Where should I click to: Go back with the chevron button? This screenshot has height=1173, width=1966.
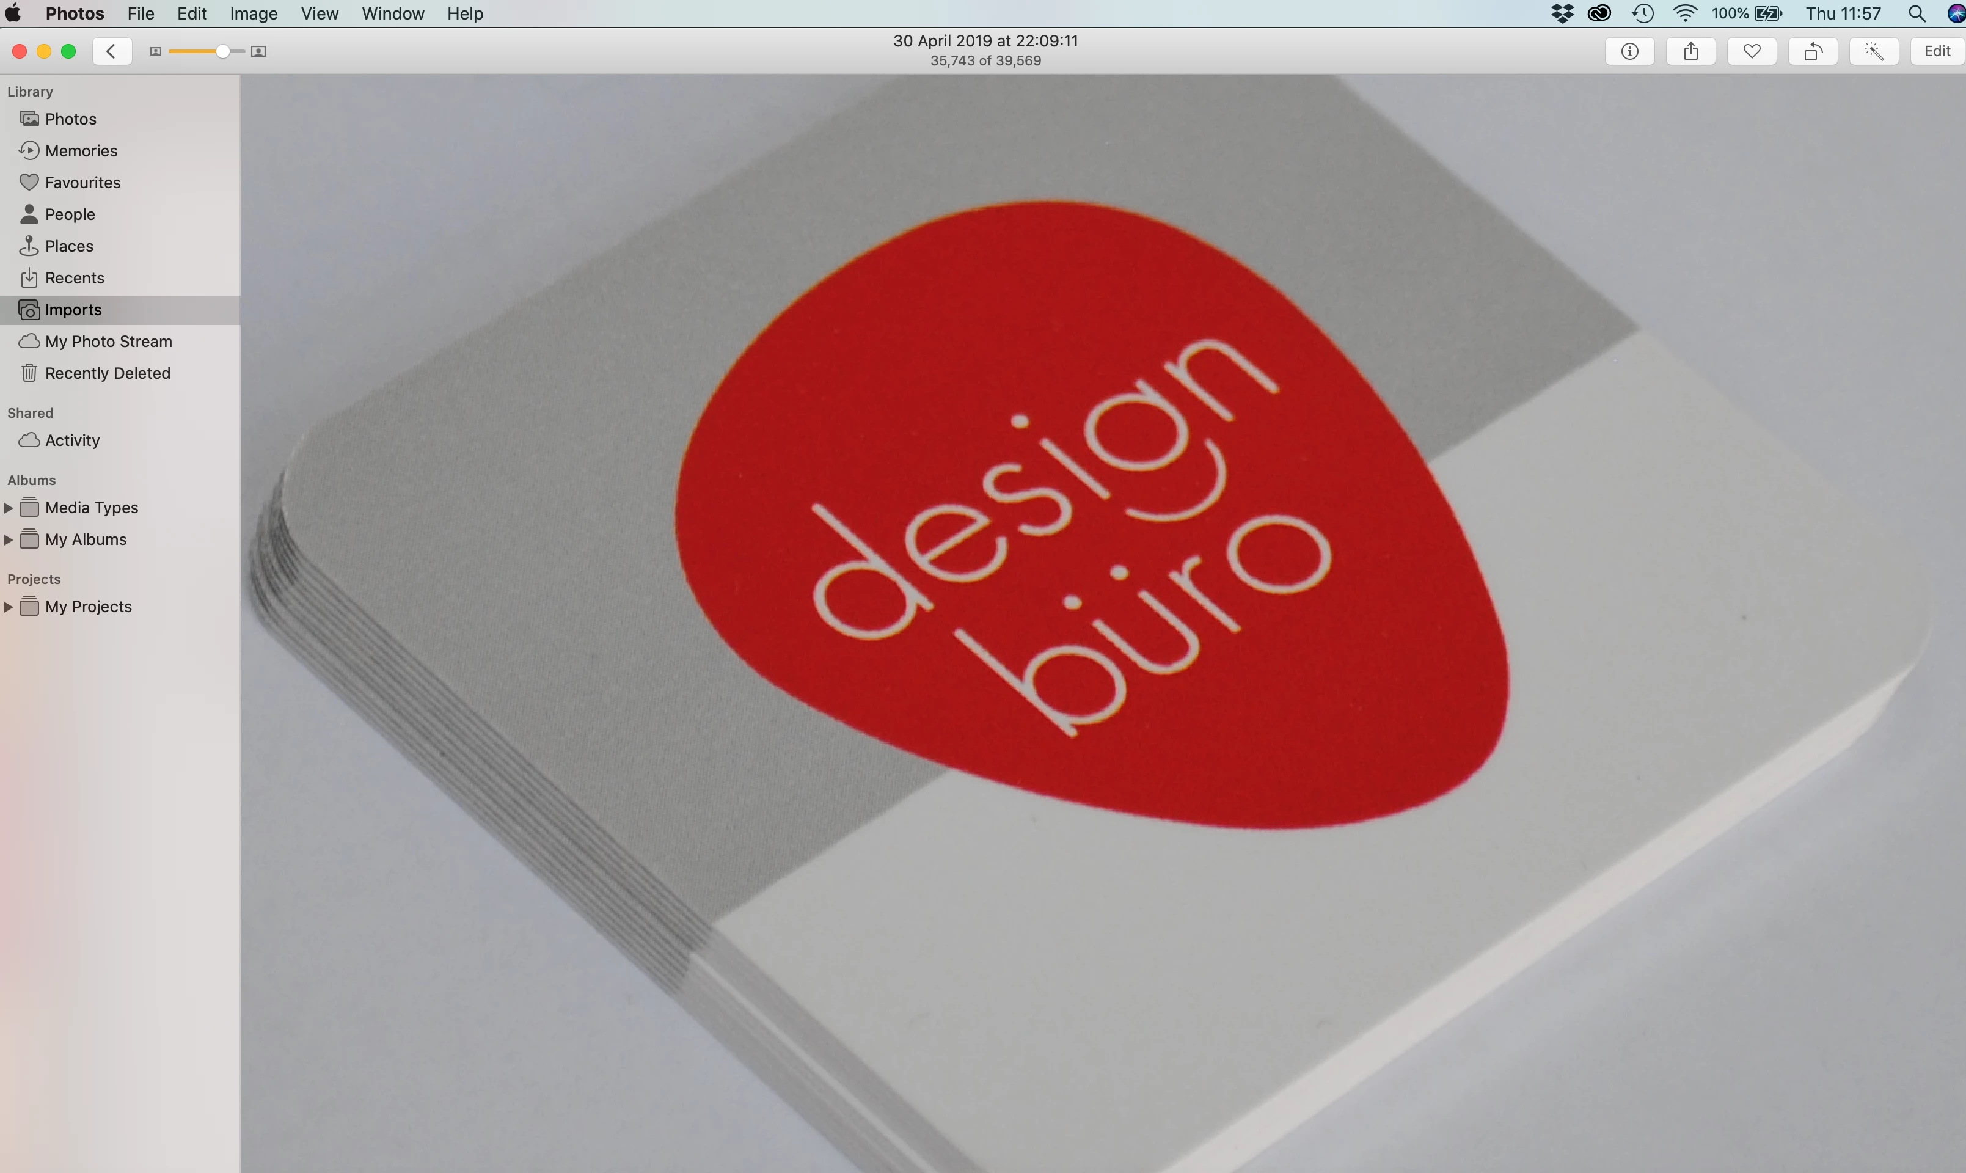(111, 51)
